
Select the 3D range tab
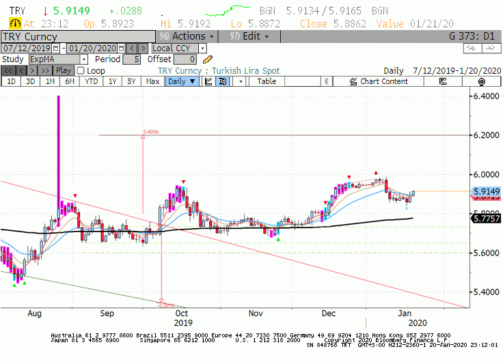31,81
